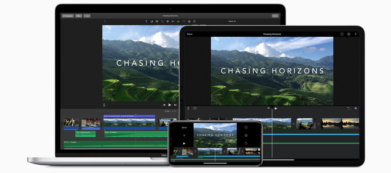The width and height of the screenshot is (391, 173).
Task: Click the undo arrow on the iPad timeline
Action: (348, 108)
